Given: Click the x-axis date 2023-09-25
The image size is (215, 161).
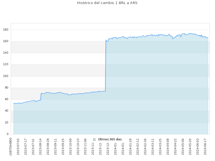Looking at the screenshot, I should coord(63,147).
